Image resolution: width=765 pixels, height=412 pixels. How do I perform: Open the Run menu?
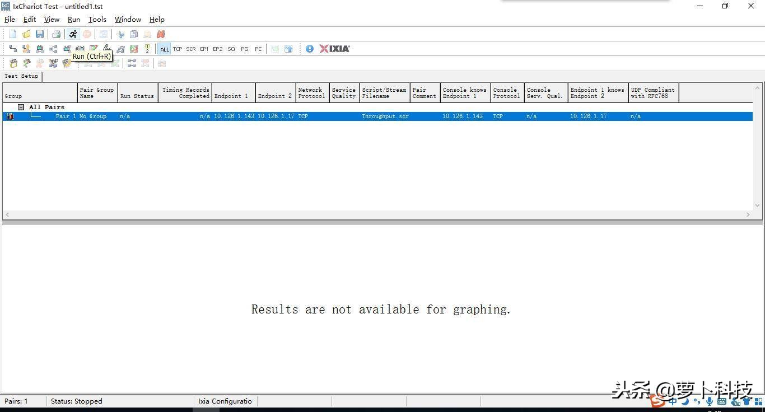(x=73, y=19)
